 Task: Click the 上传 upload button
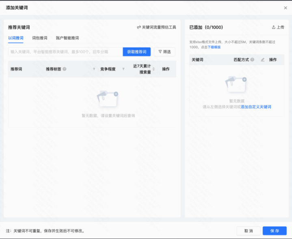[x=278, y=27]
